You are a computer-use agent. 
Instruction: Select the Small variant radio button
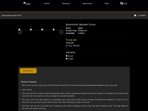tap(67, 56)
